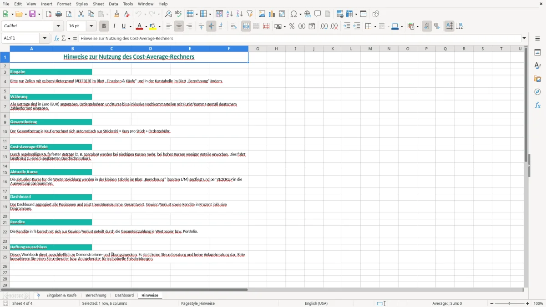Open sidebar Navigator panel

537,92
